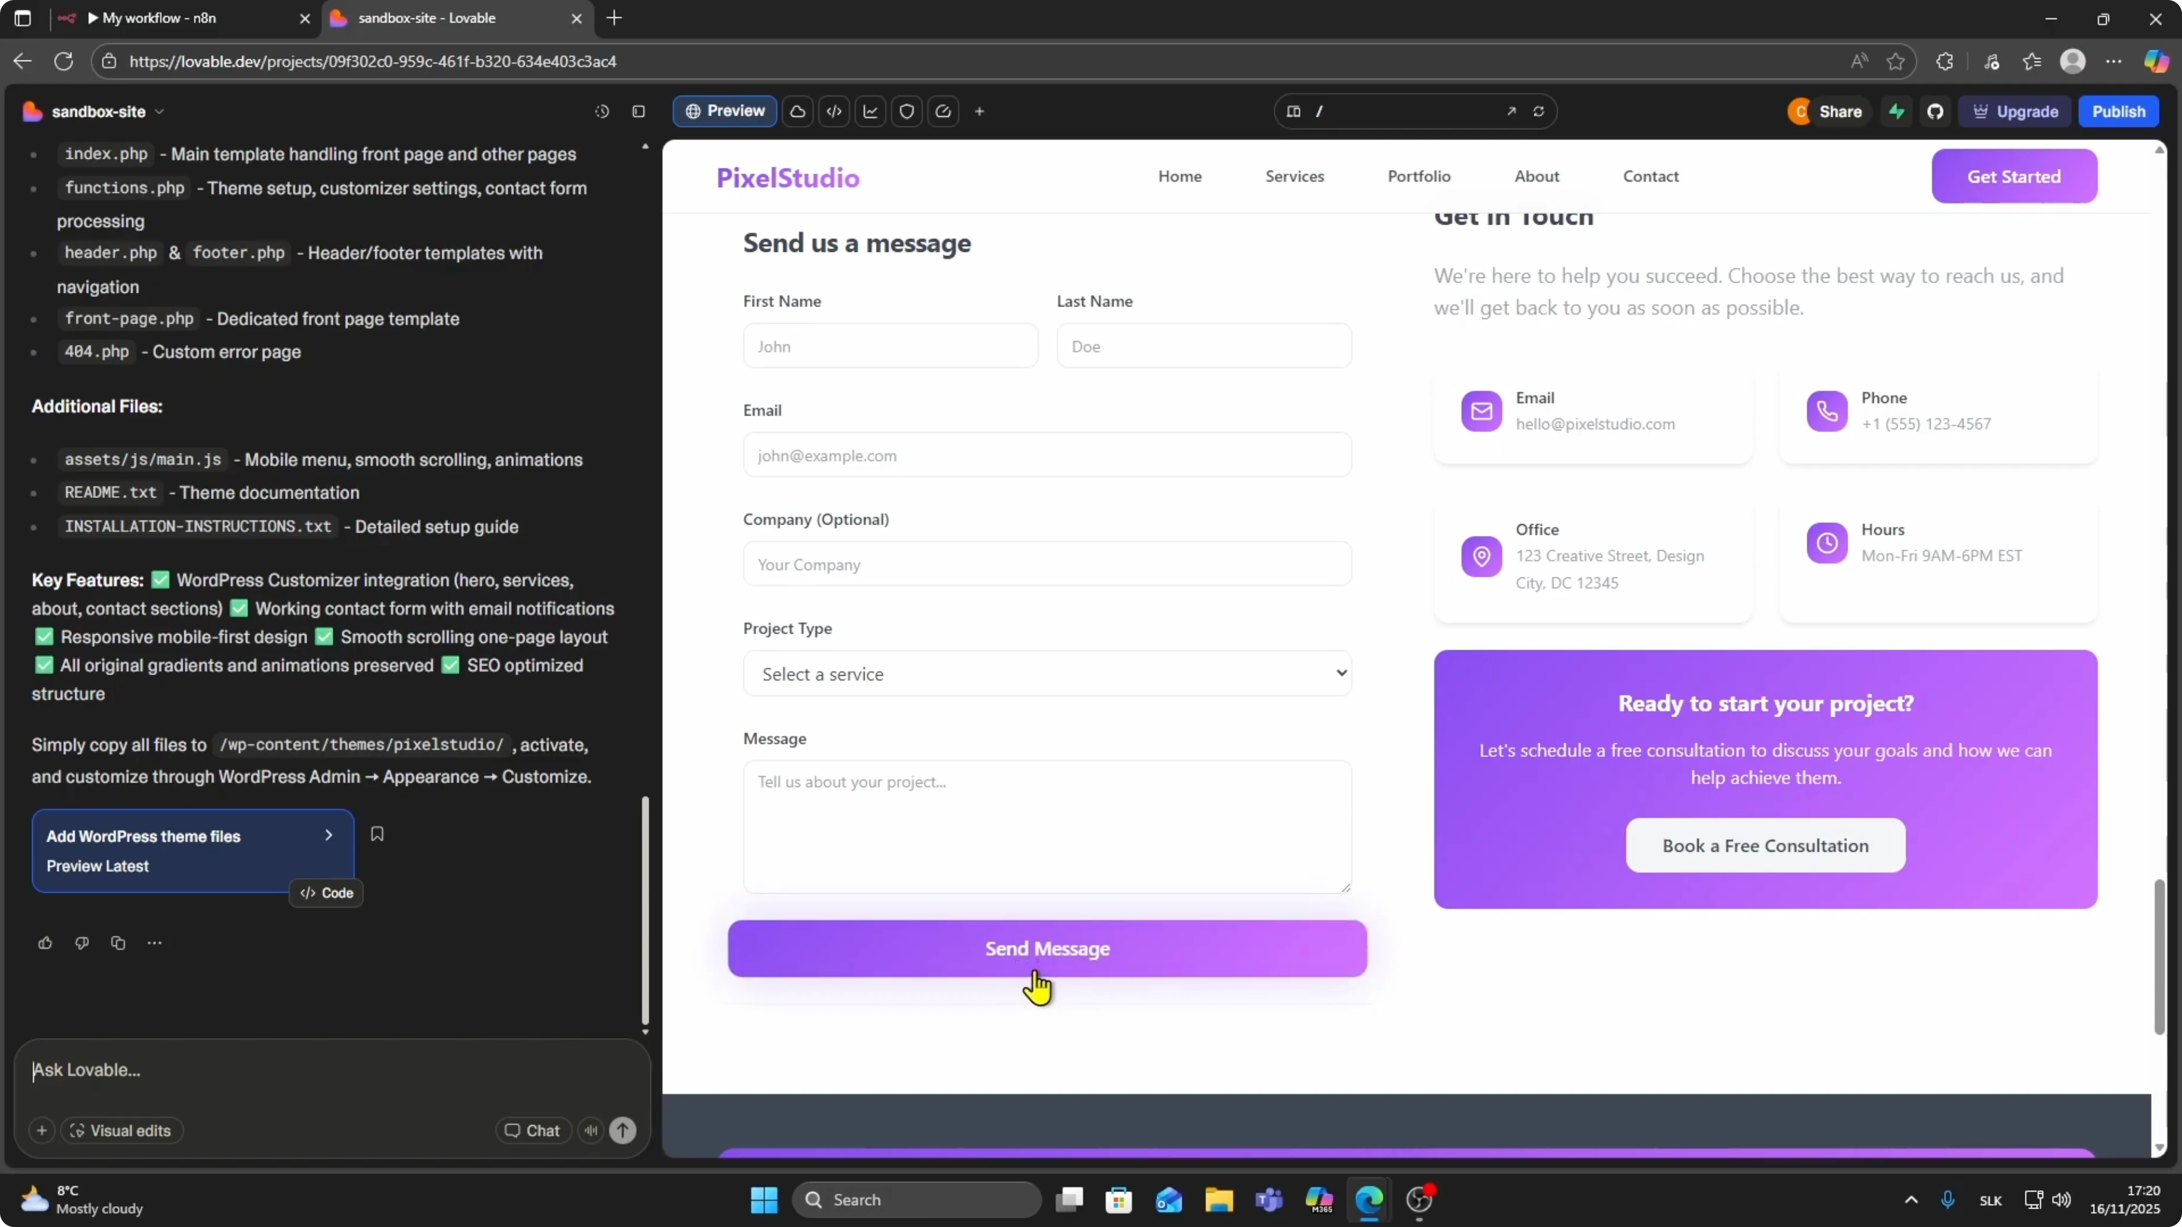Add a new tool with plus icon

point(979,111)
